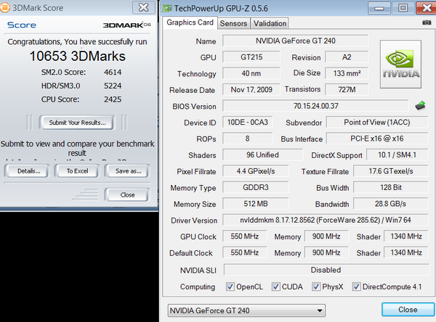Click the HDR/SM3.0 value 5224

(x=113, y=86)
